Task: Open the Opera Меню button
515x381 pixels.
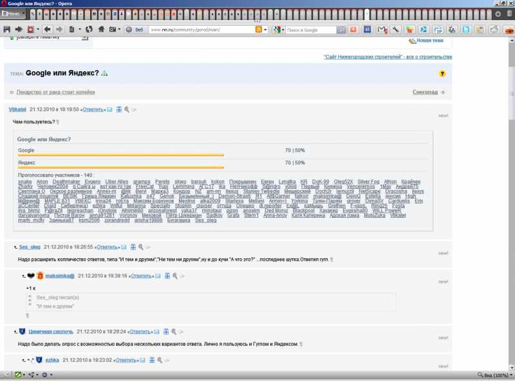Action: (13, 13)
